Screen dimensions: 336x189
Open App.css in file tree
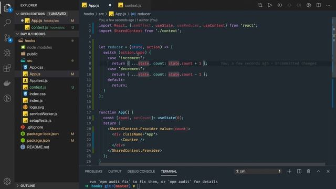[47, 67]
